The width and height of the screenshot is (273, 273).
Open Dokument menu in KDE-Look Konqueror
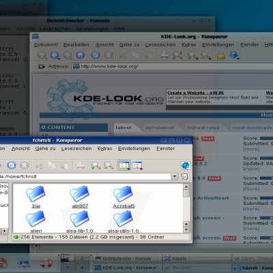pyautogui.click(x=46, y=45)
